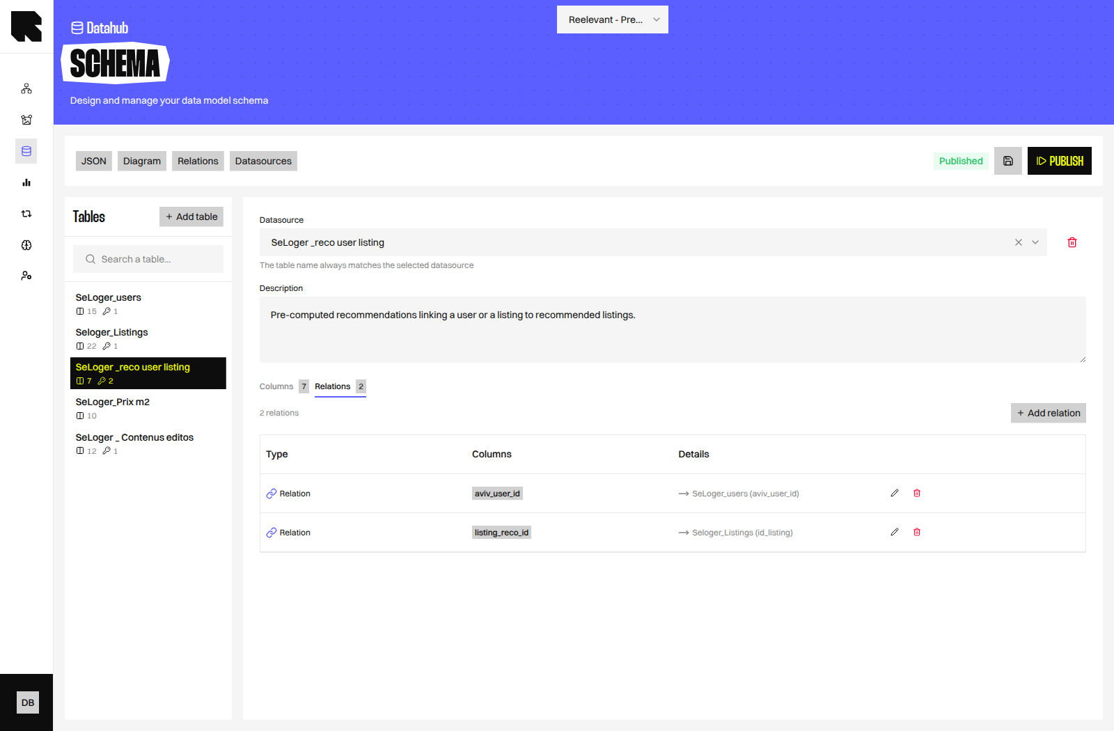Select the Relations tab with count 2
This screenshot has width=1114, height=731.
(x=340, y=386)
